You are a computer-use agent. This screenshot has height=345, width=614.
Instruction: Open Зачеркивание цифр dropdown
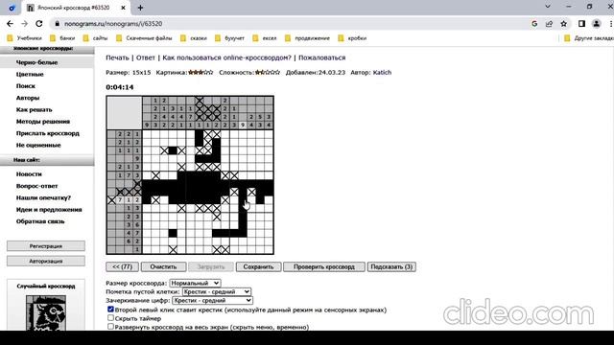click(x=213, y=300)
